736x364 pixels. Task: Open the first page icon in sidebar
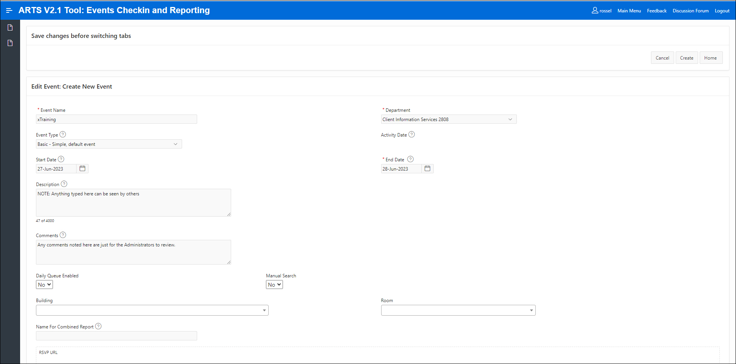coord(10,27)
